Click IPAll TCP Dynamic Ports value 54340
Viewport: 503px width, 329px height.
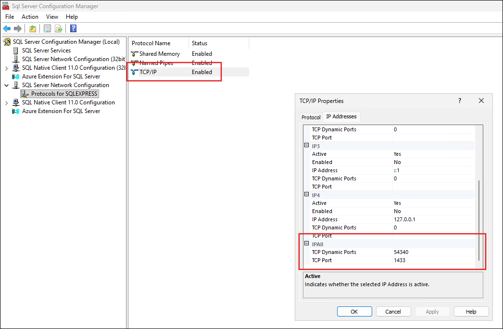click(401, 253)
